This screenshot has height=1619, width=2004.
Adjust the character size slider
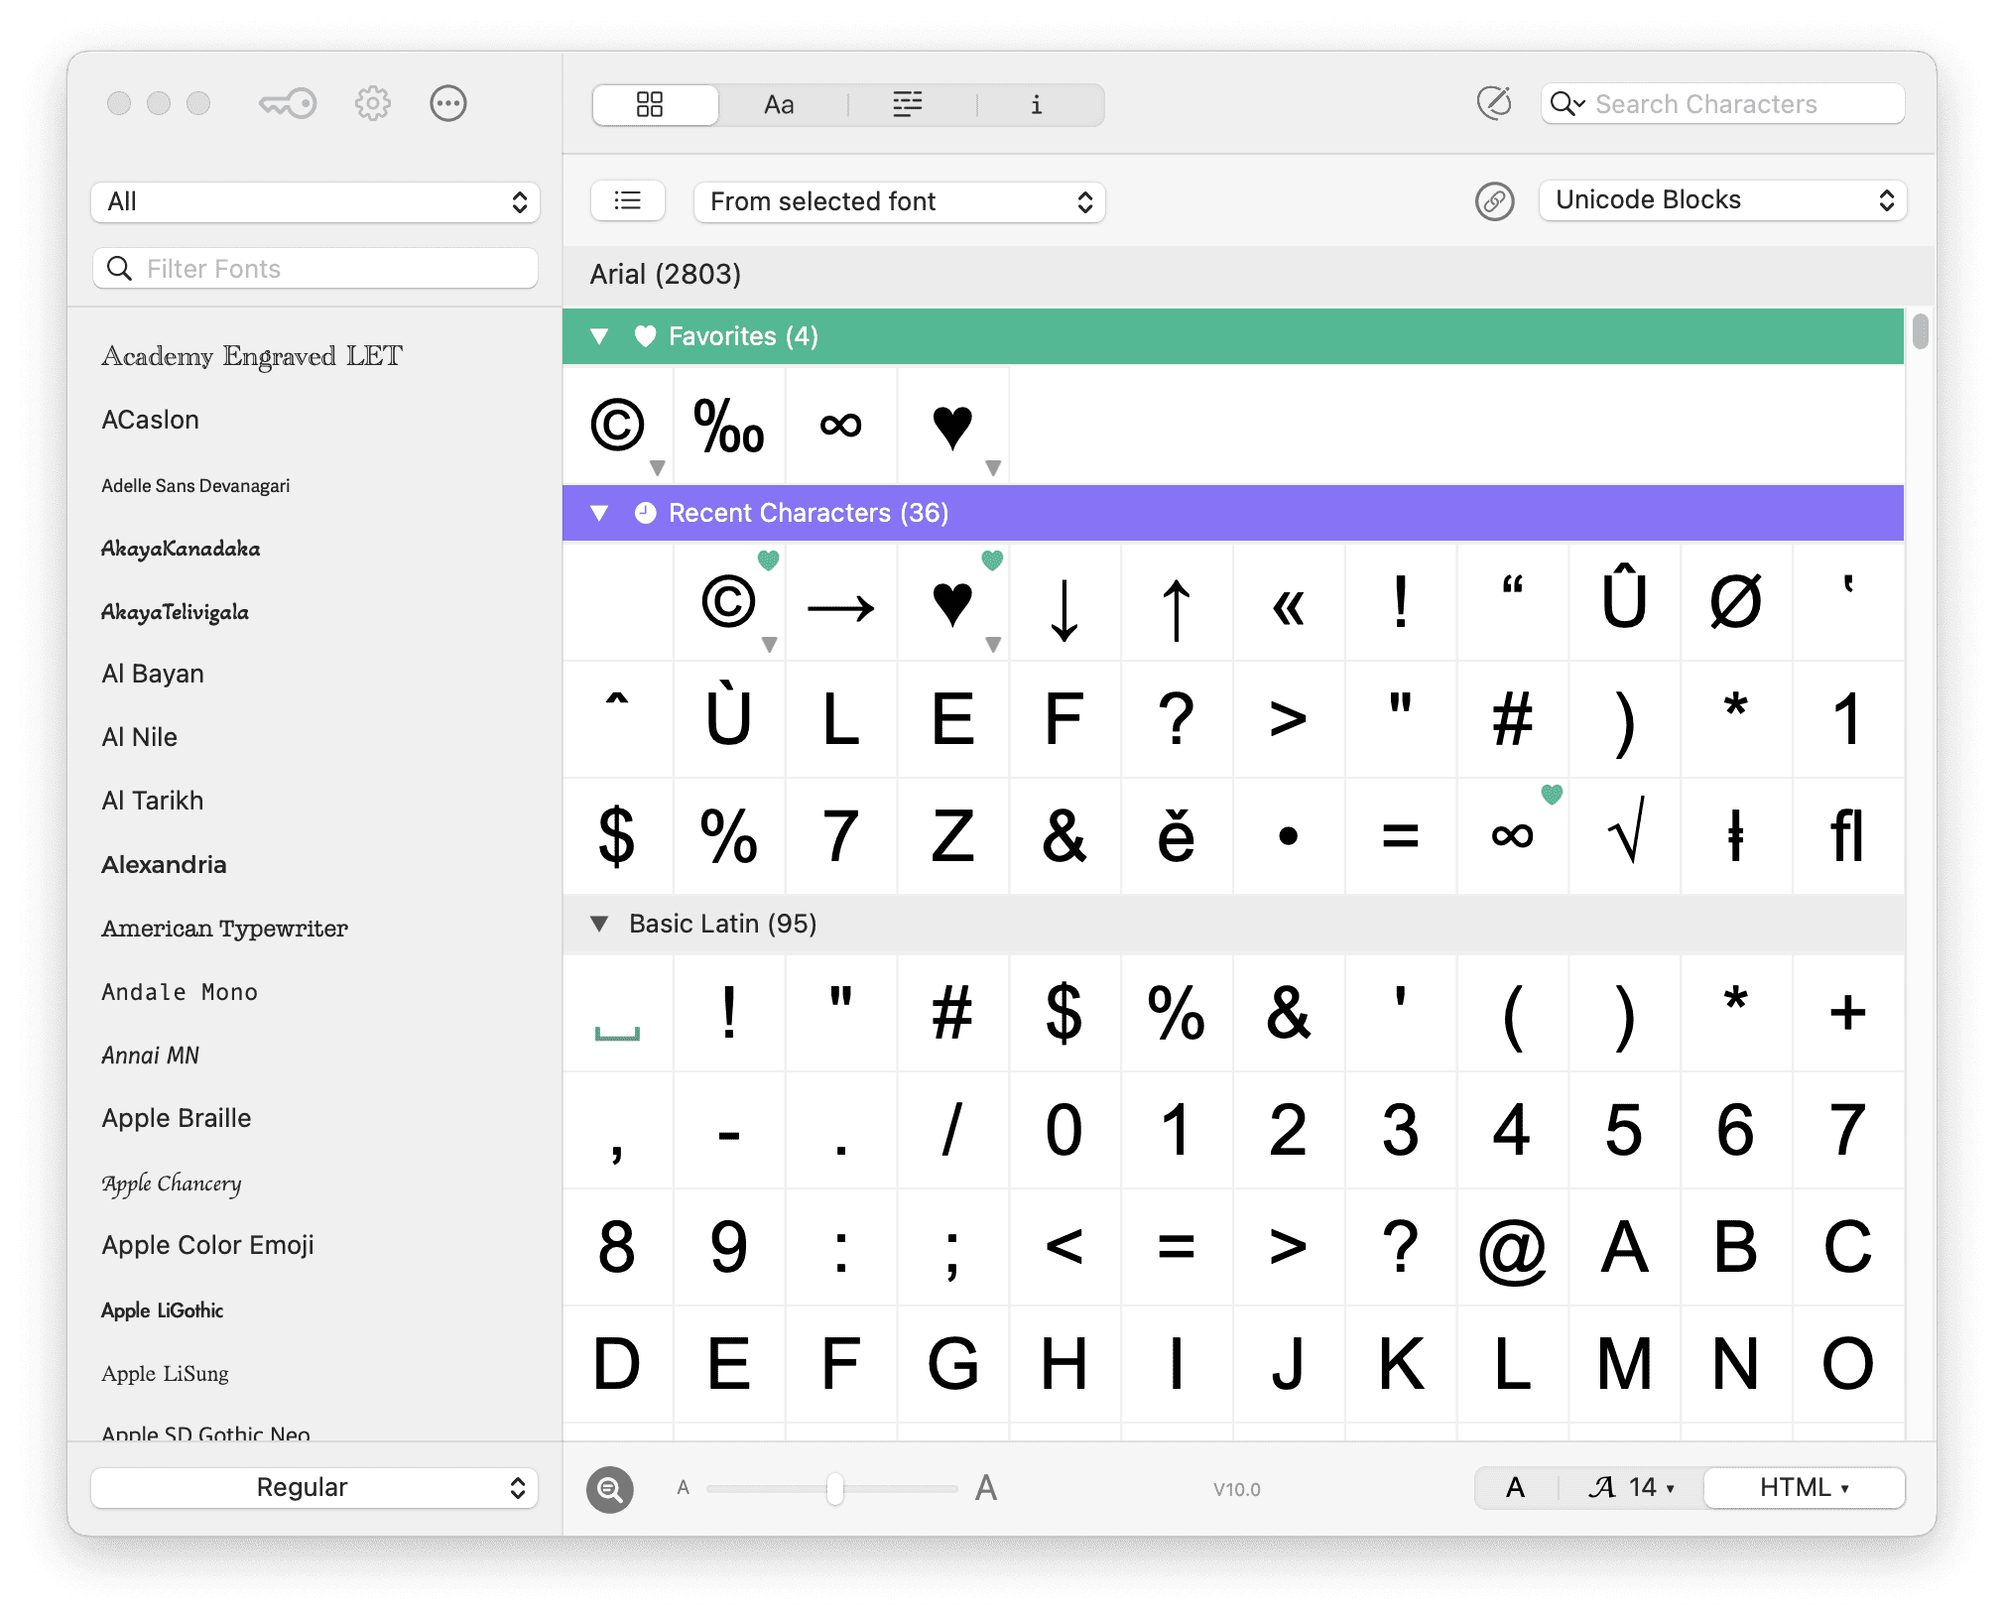[833, 1488]
